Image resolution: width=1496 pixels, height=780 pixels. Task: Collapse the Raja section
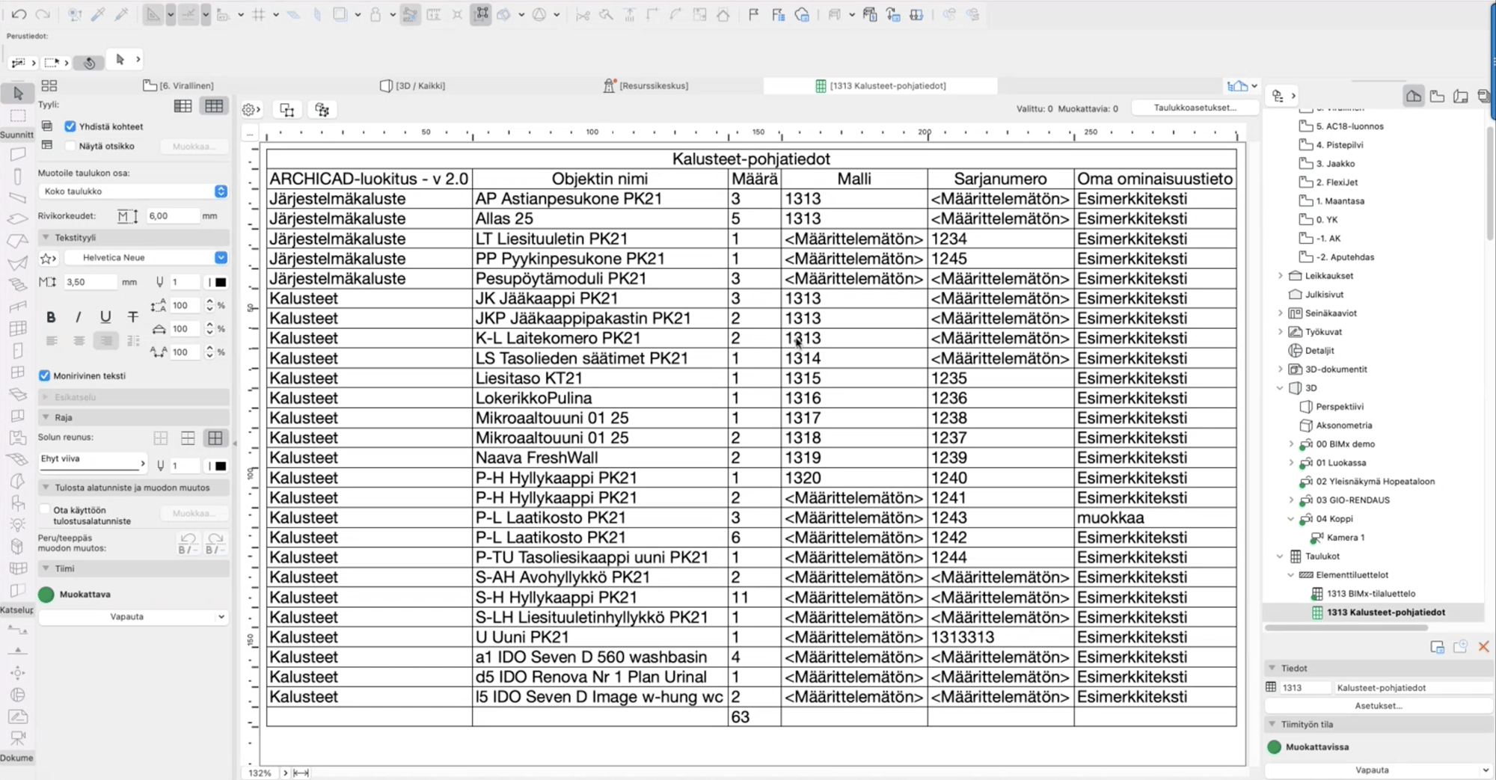[x=46, y=417]
